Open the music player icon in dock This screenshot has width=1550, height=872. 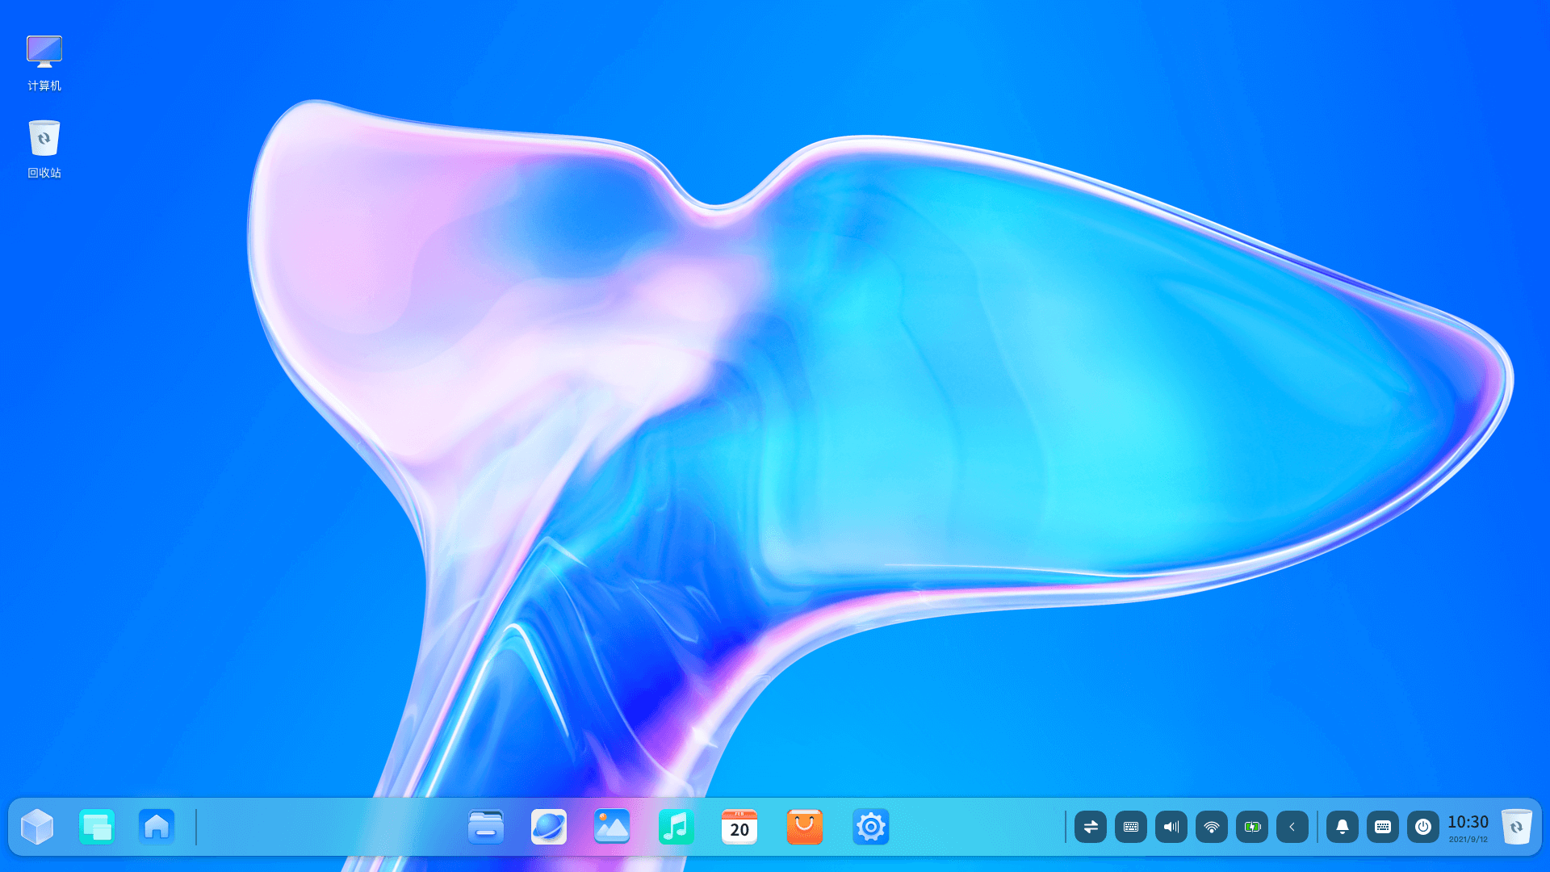677,827
